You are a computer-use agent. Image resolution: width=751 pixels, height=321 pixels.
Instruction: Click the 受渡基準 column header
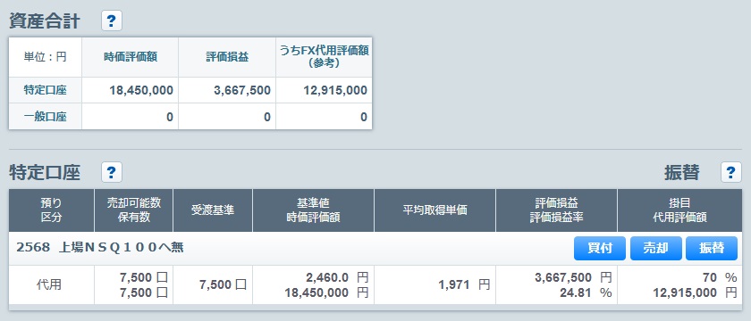[213, 210]
